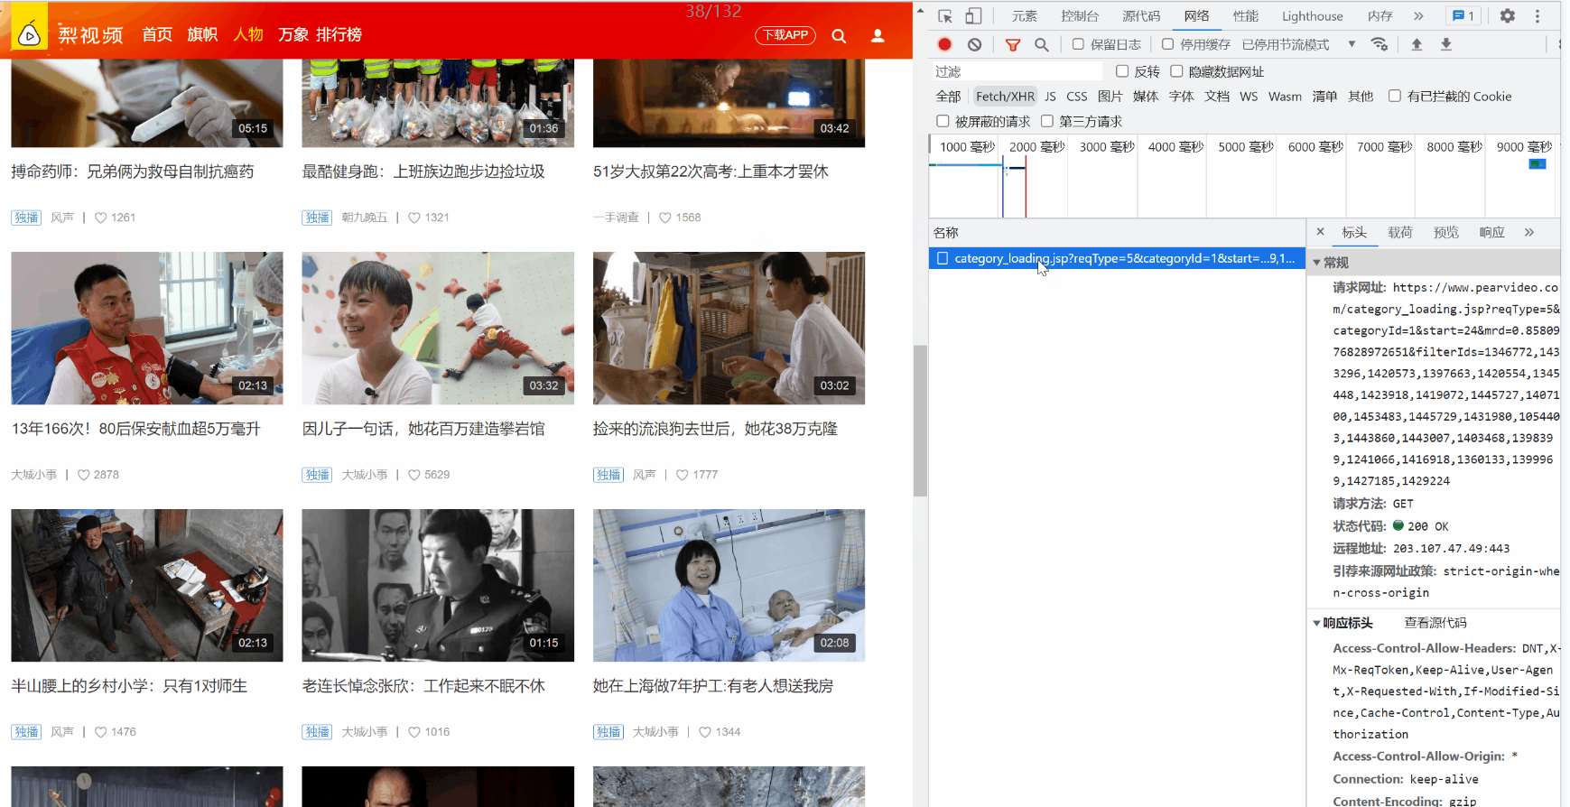Click the network filter text input
1570x807 pixels.
click(1017, 71)
